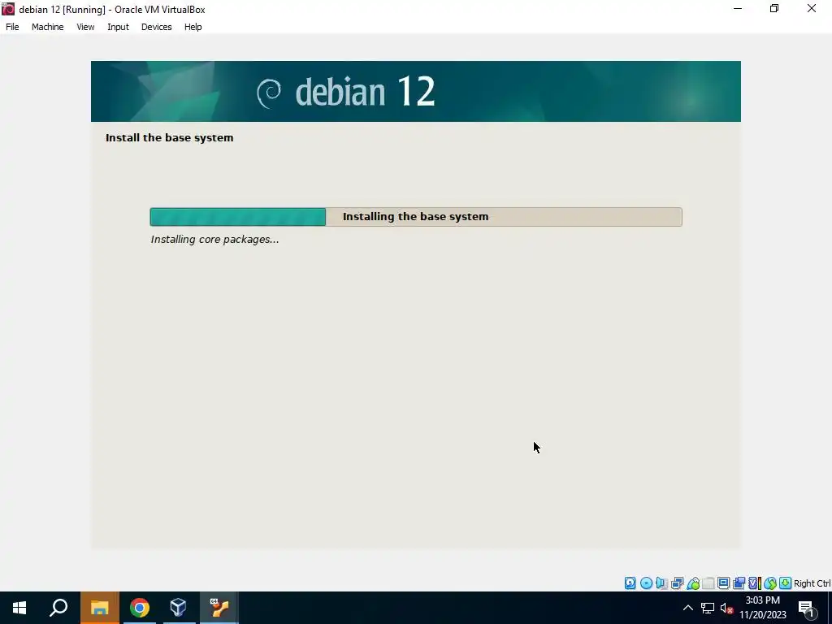The height and width of the screenshot is (624, 832).
Task: Open the network adapter status icon
Action: tap(677, 583)
